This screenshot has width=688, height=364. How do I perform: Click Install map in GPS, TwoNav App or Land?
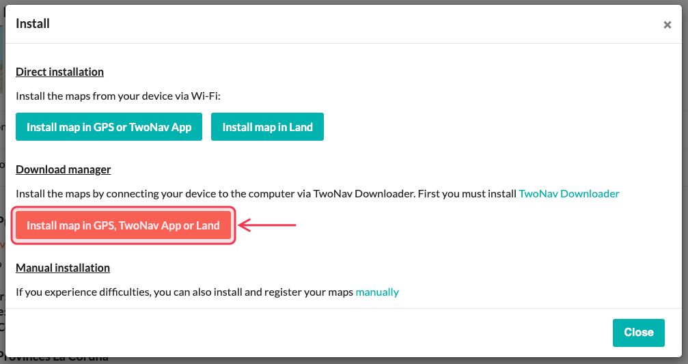click(123, 225)
